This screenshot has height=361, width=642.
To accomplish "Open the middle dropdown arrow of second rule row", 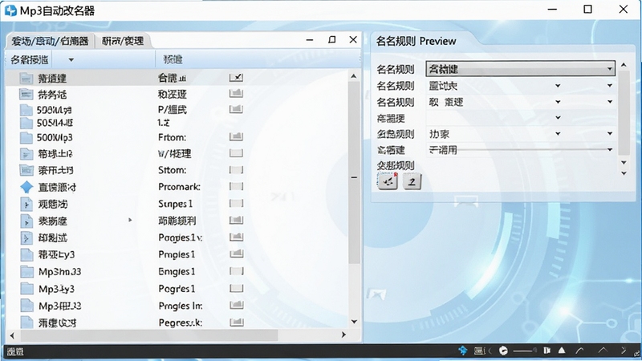I will click(x=558, y=86).
